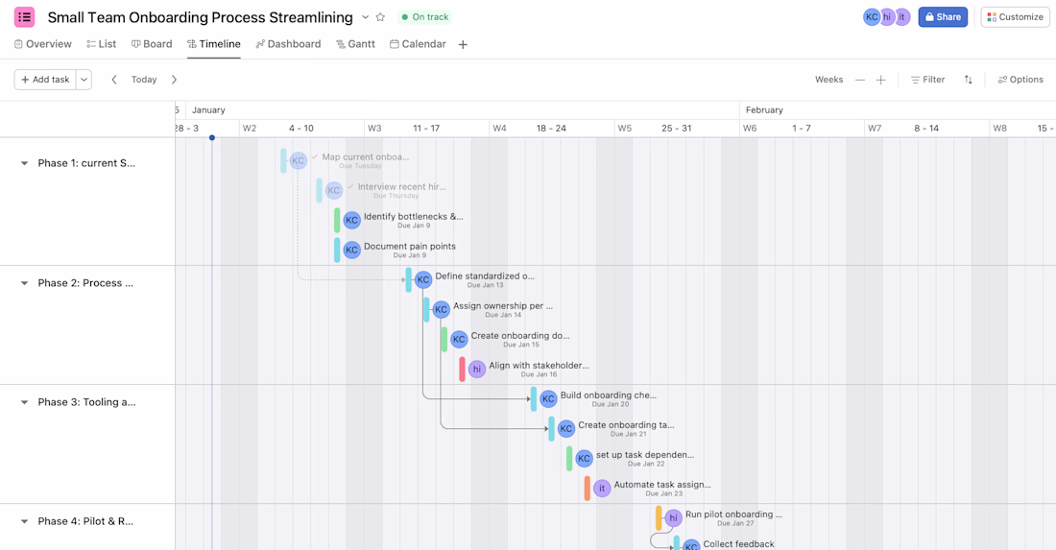
Task: Switch to the List tab
Action: coord(101,44)
